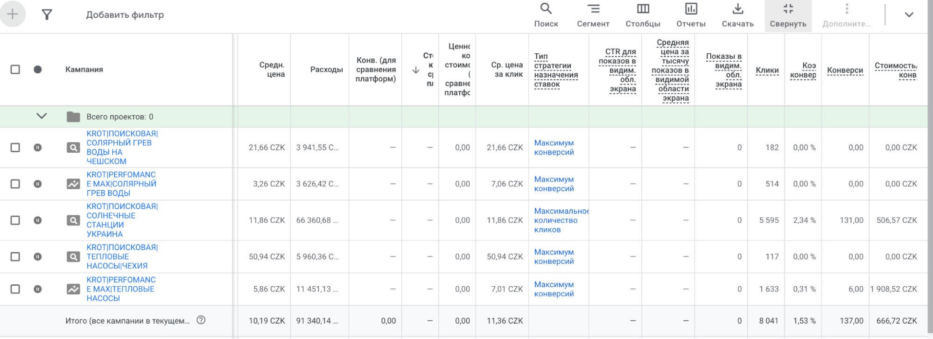Viewport: 933px width, 339px height.
Task: Open the Сегмент segment menu
Action: coord(593,15)
